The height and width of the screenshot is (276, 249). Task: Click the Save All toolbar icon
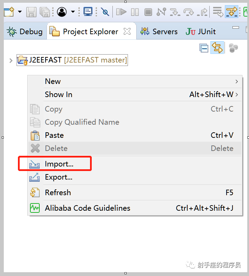click(x=44, y=12)
